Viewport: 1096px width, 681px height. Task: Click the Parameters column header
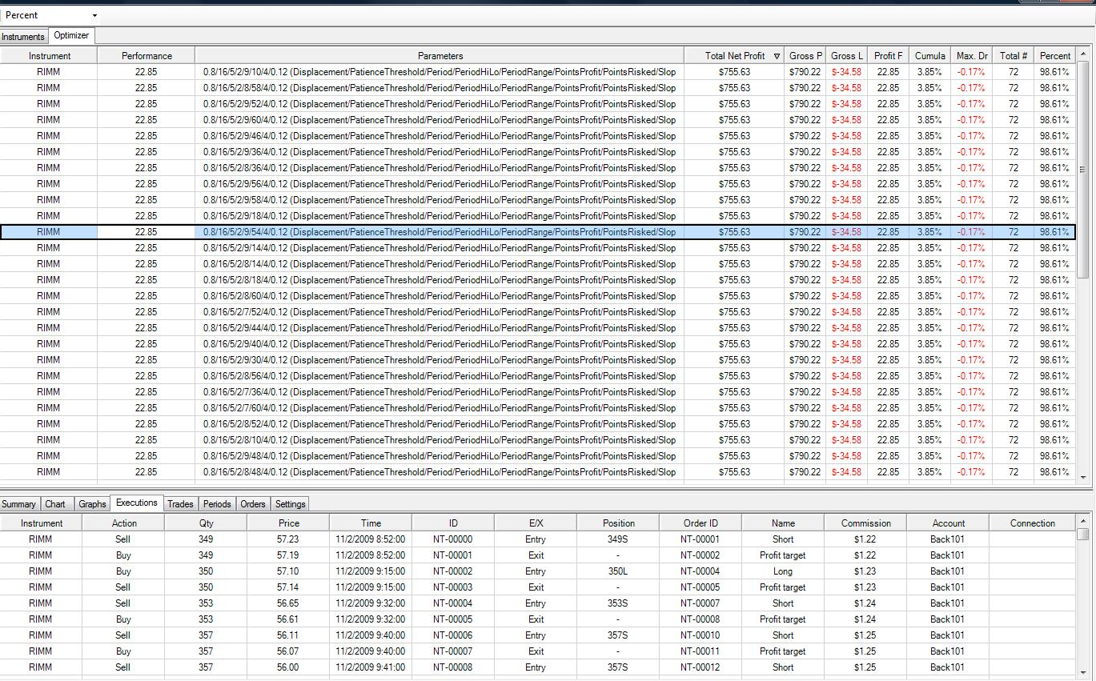coord(440,56)
